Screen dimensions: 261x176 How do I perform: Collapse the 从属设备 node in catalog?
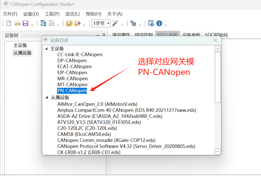click(x=47, y=98)
